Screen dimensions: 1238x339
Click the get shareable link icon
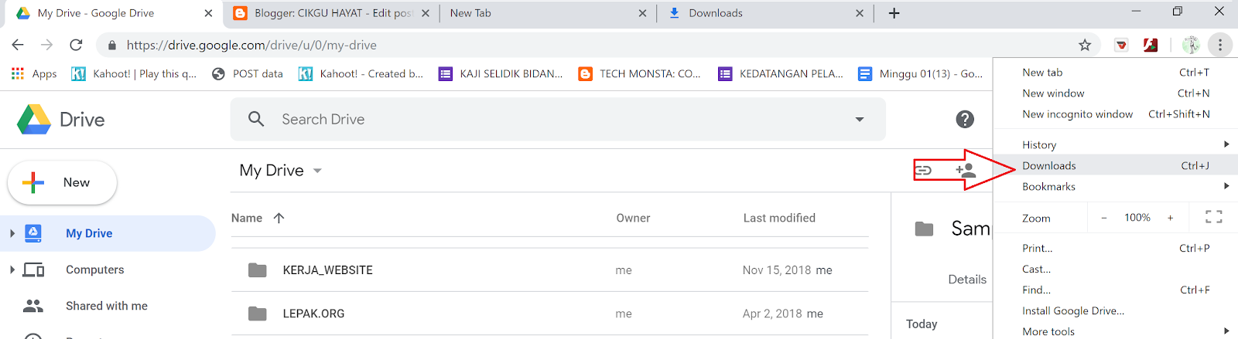pyautogui.click(x=923, y=170)
